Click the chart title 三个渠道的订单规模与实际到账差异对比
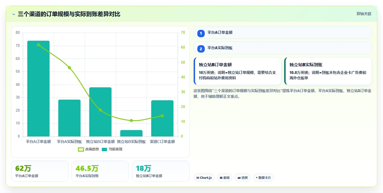Image resolution: width=383 pixels, height=193 pixels. coord(69,14)
